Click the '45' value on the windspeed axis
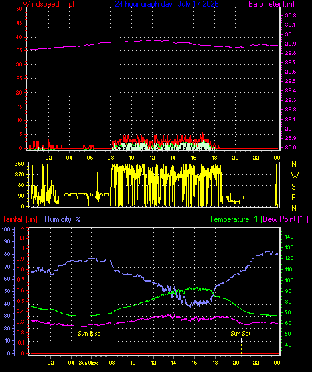 pyautogui.click(x=19, y=23)
